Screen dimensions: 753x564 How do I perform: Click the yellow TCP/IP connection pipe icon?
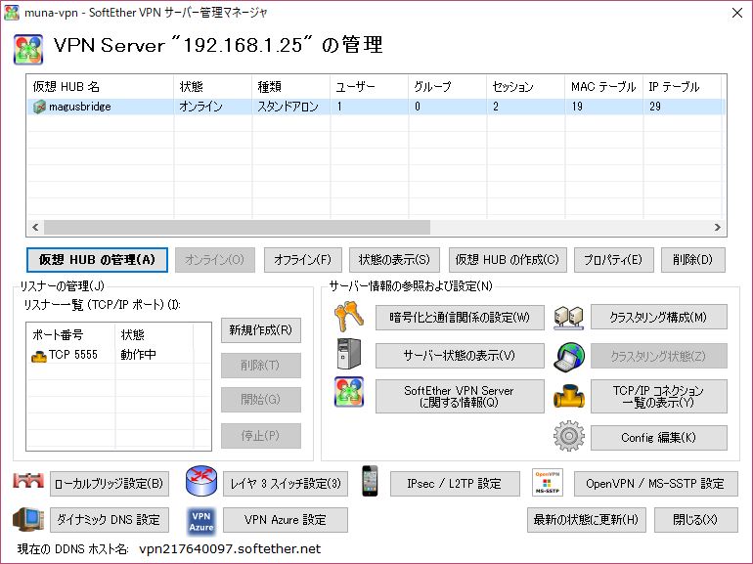[x=568, y=396]
